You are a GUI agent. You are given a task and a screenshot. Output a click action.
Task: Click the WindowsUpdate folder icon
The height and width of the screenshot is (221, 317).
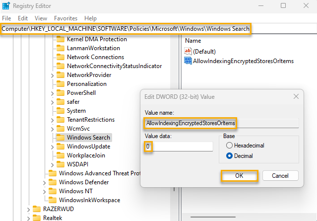tap(61, 147)
